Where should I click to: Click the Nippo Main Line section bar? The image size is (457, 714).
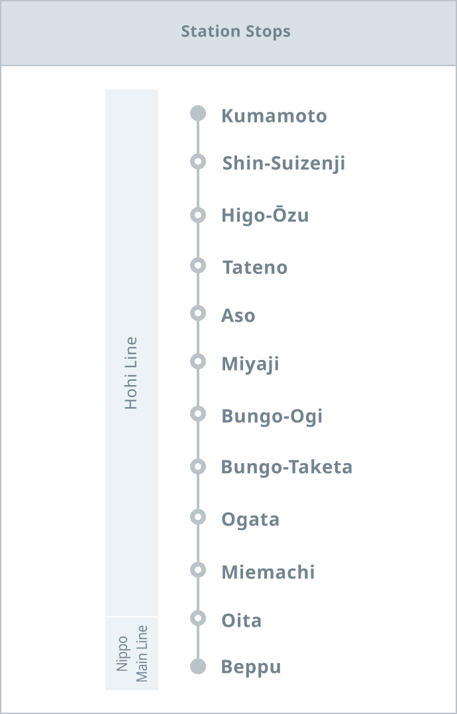pyautogui.click(x=132, y=653)
